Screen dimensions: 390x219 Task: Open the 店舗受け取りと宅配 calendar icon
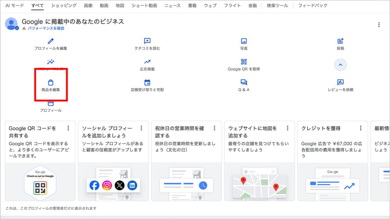pyautogui.click(x=147, y=83)
